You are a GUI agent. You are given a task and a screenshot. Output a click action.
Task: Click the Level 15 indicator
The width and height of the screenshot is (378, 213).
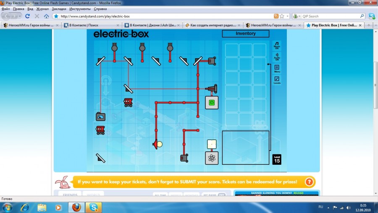(277, 159)
